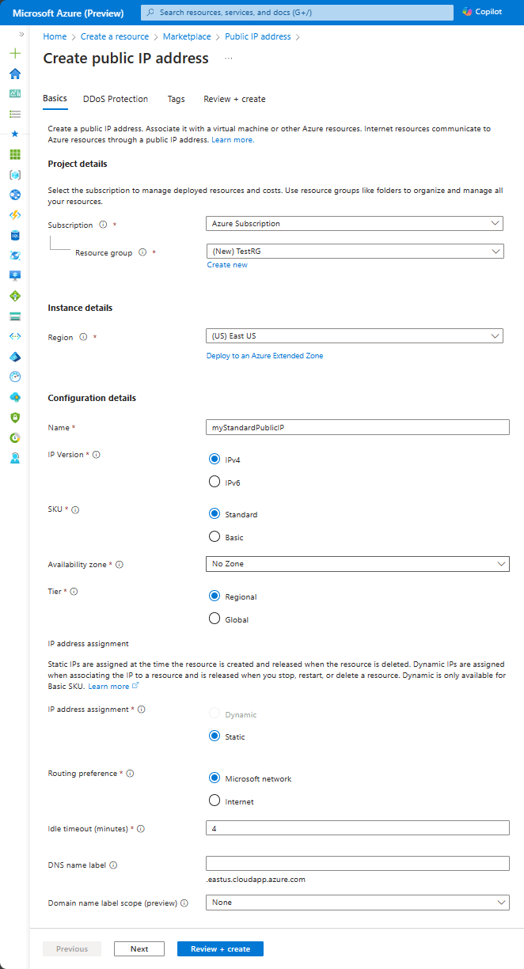The width and height of the screenshot is (524, 969).
Task: Open Copilot in the top bar
Action: pos(483,12)
